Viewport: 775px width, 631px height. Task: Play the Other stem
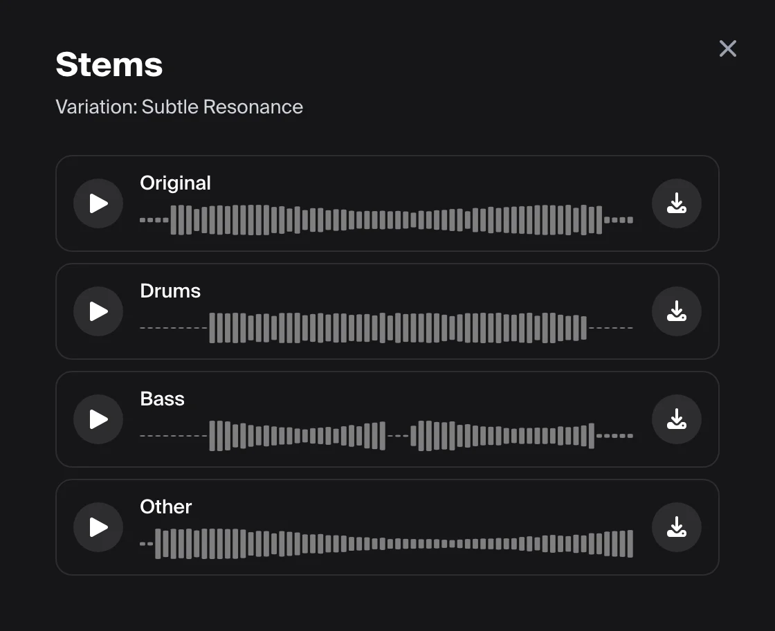pos(98,527)
